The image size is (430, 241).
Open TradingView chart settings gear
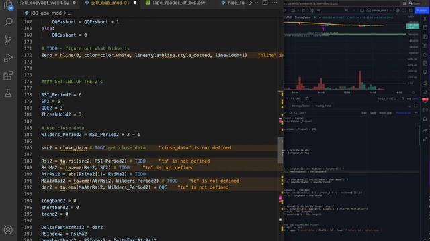[x=397, y=11]
